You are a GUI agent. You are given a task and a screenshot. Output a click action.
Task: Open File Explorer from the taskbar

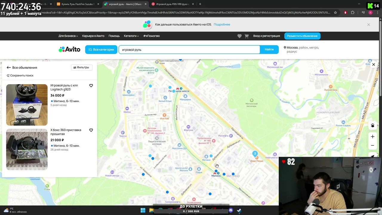pyautogui.click(x=152, y=210)
